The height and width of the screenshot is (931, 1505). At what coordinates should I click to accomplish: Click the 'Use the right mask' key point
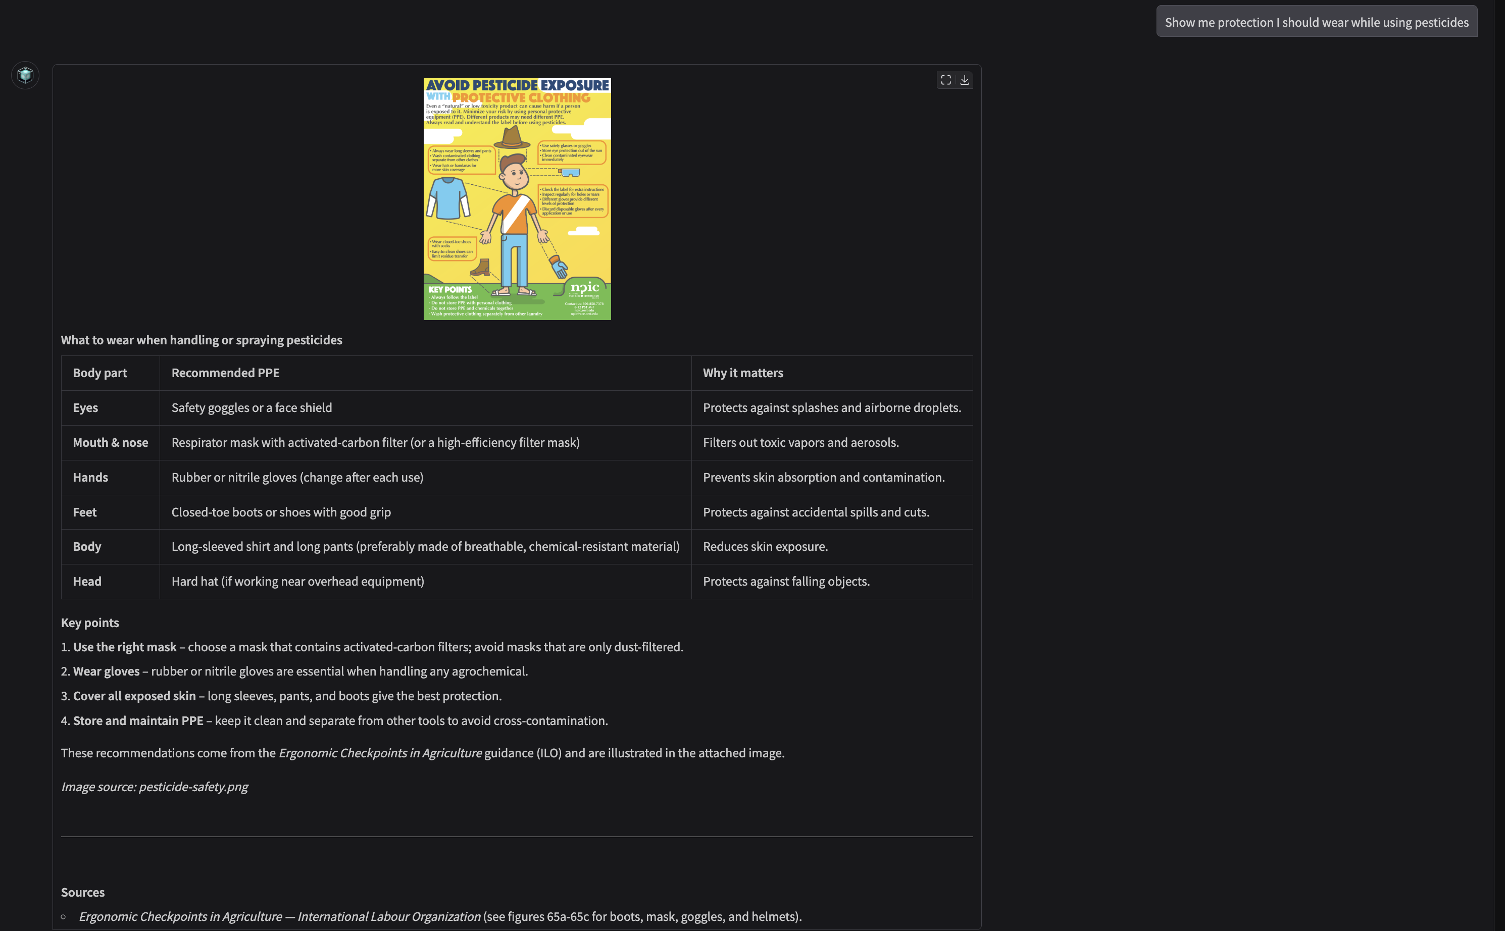pos(125,647)
